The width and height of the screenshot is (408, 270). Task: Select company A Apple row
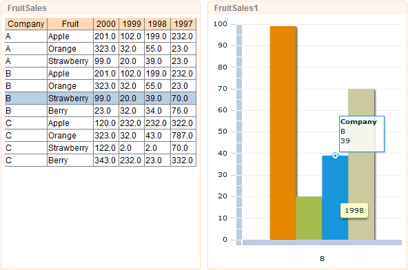point(101,37)
